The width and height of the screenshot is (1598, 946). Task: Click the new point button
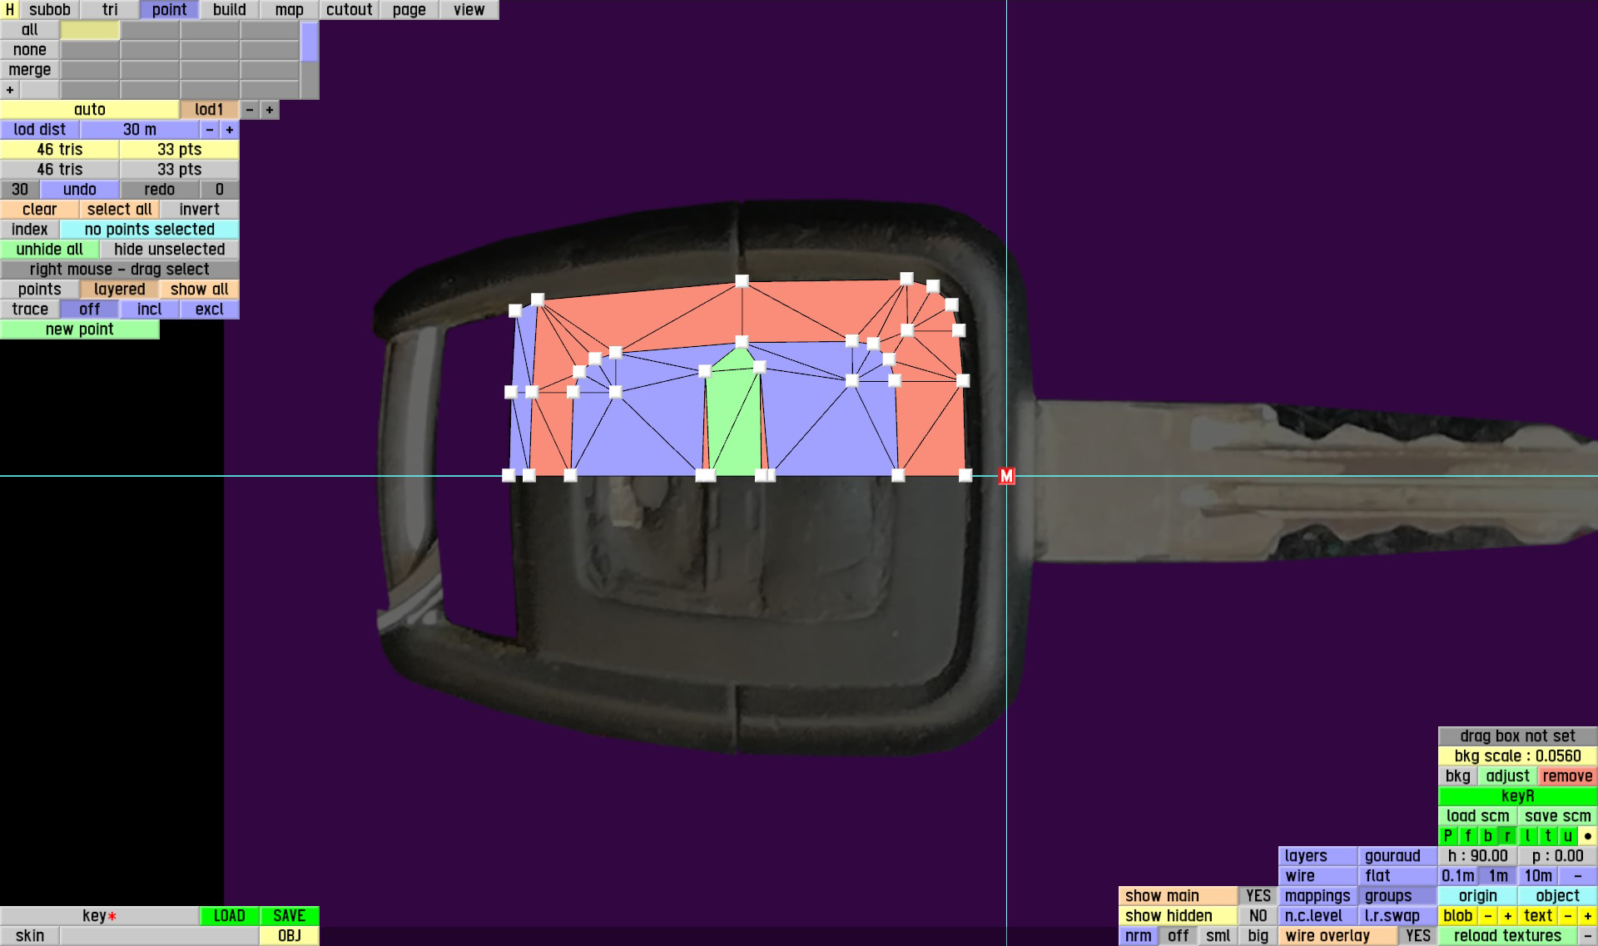pyautogui.click(x=79, y=329)
